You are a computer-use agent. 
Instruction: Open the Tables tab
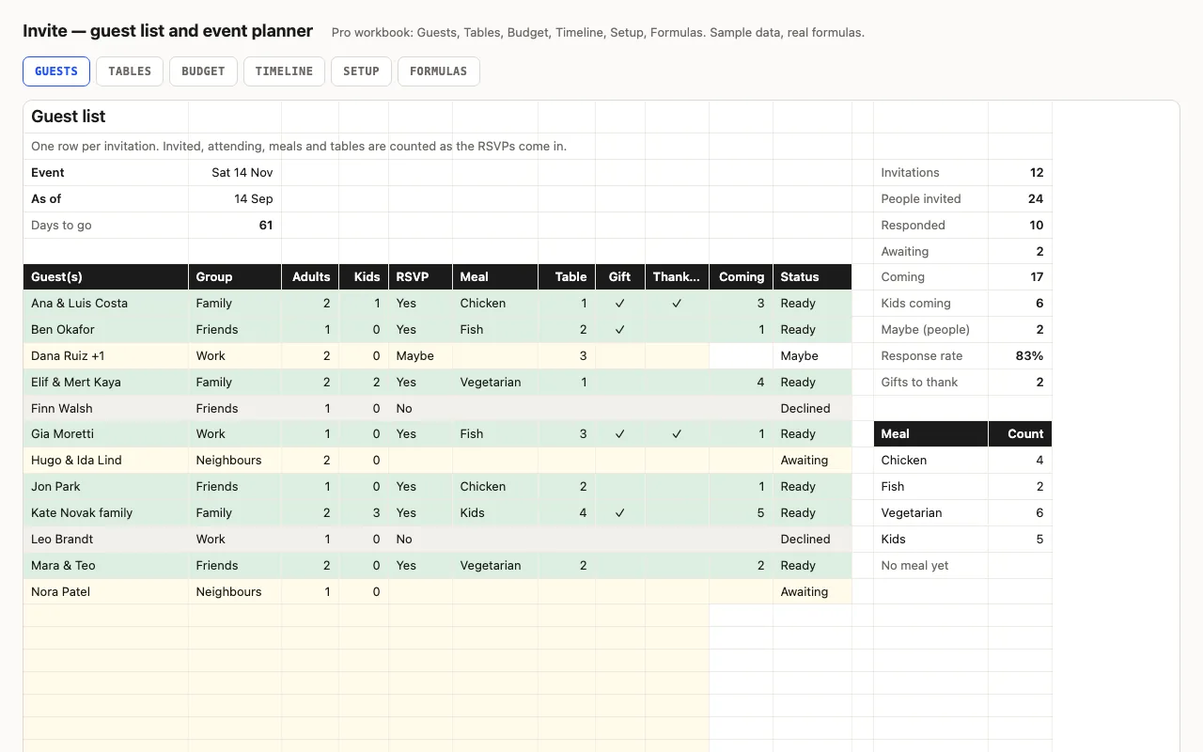[x=130, y=71]
